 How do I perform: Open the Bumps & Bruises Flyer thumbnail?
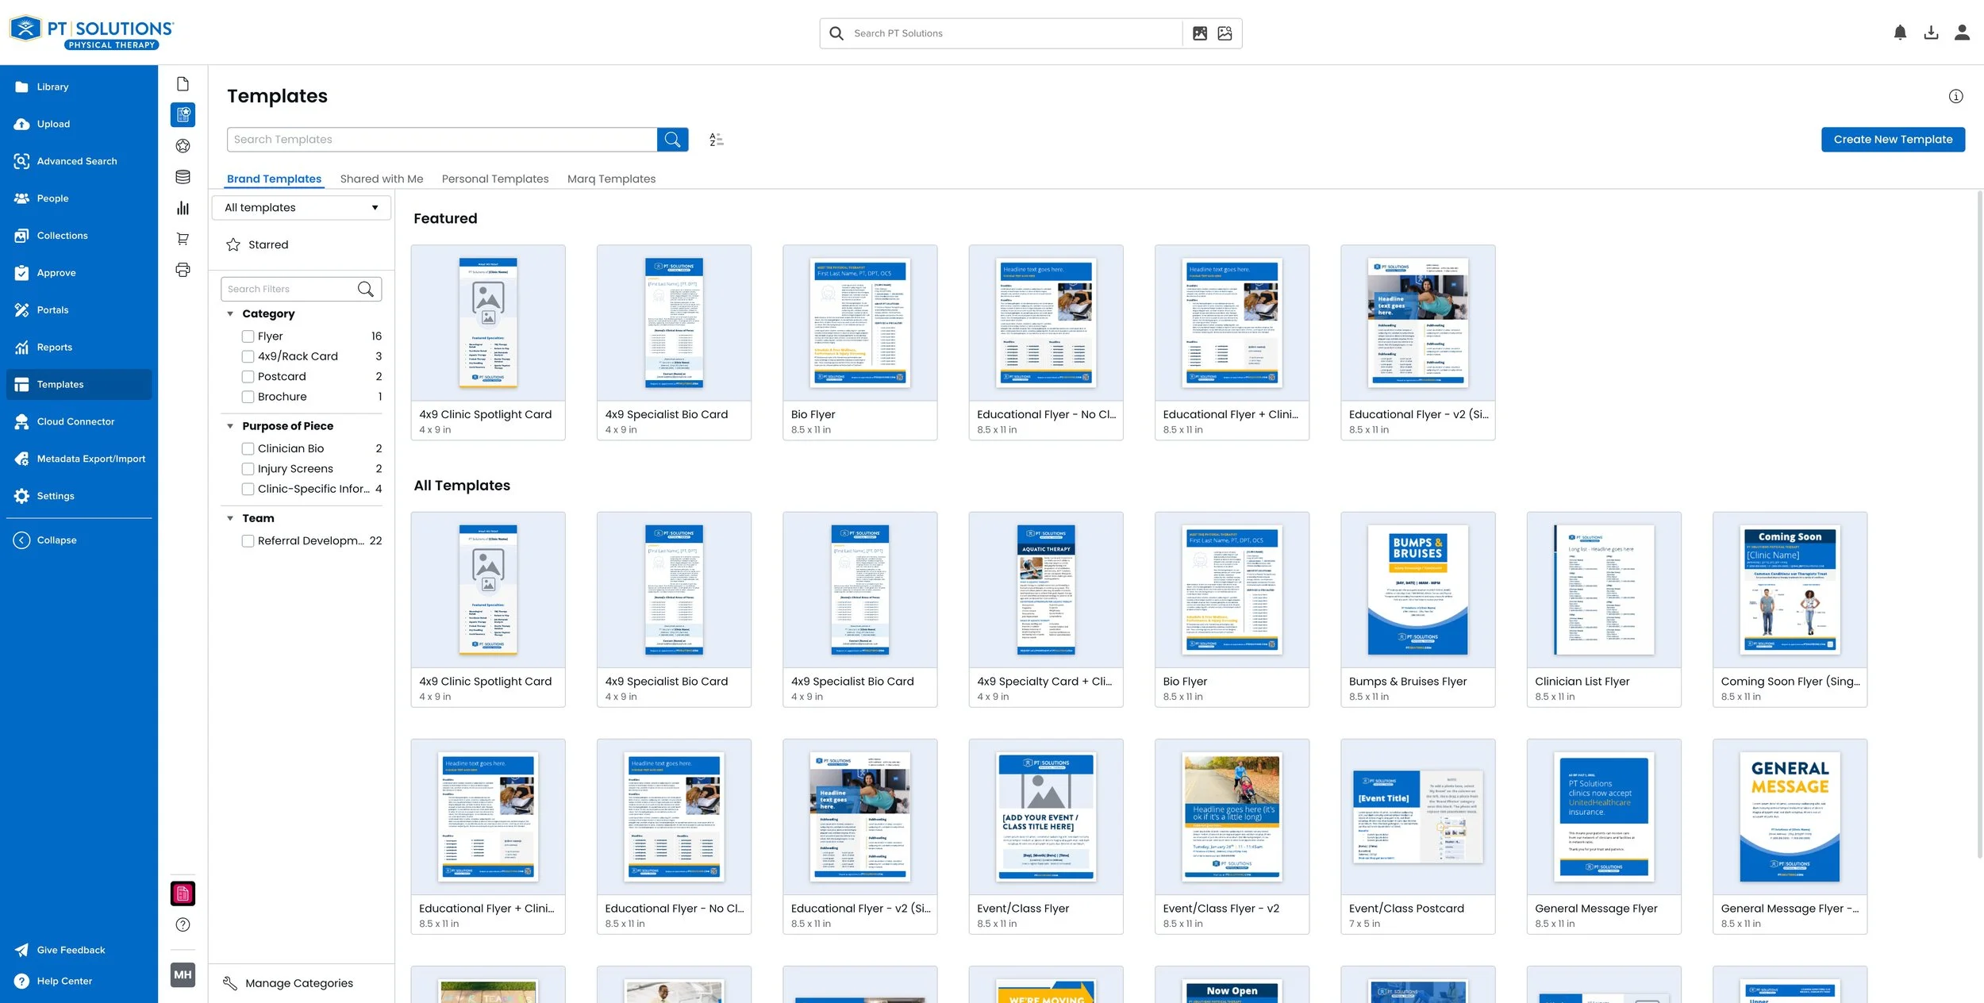[1417, 590]
